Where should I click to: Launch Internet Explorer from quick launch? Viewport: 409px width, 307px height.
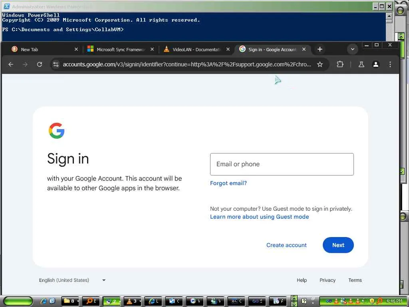click(x=44, y=301)
